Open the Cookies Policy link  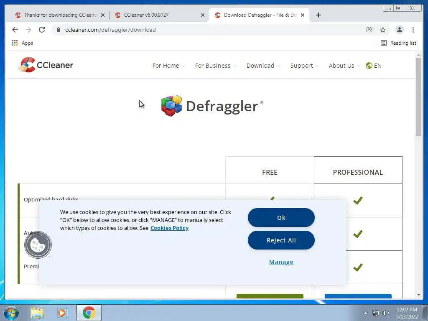pyautogui.click(x=170, y=228)
